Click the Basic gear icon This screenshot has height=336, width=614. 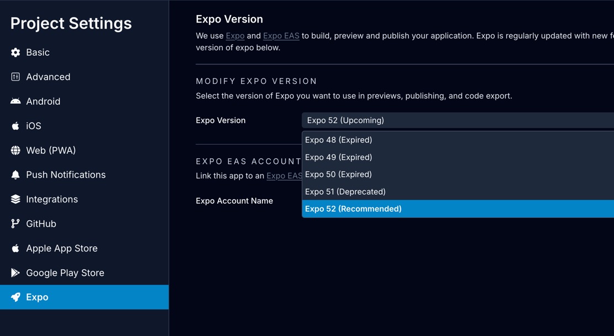click(x=15, y=52)
